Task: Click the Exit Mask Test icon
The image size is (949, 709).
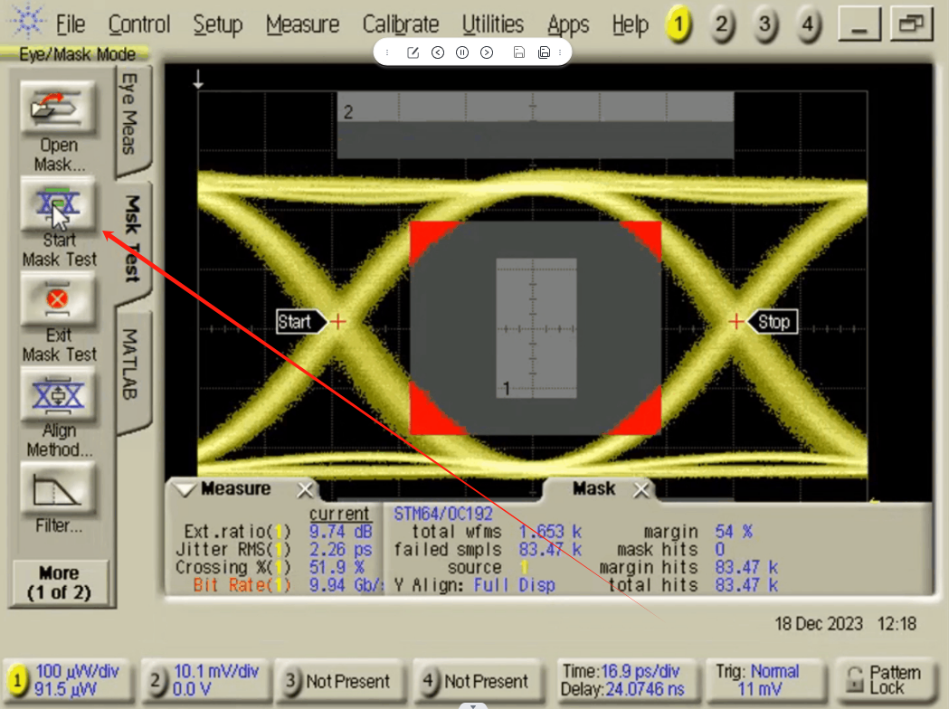Action: [x=59, y=300]
